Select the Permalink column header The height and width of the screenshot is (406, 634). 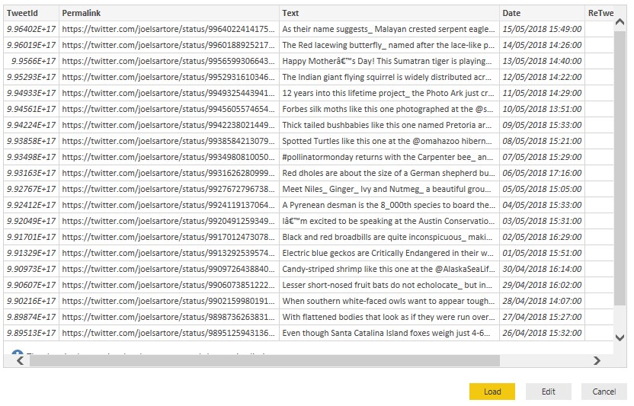(x=169, y=13)
